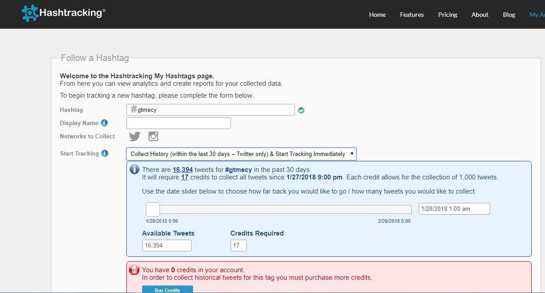Click the green hashtag validation checkmark

(x=301, y=110)
